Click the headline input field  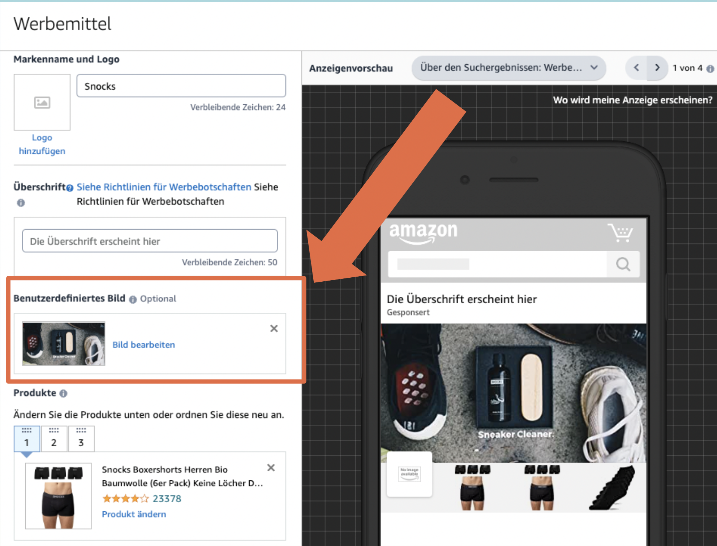pyautogui.click(x=150, y=241)
